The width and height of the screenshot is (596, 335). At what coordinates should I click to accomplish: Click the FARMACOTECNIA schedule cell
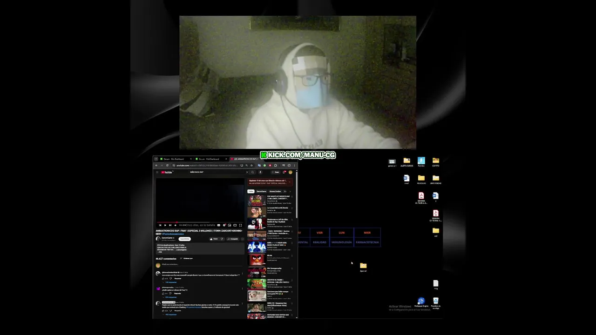[367, 242]
